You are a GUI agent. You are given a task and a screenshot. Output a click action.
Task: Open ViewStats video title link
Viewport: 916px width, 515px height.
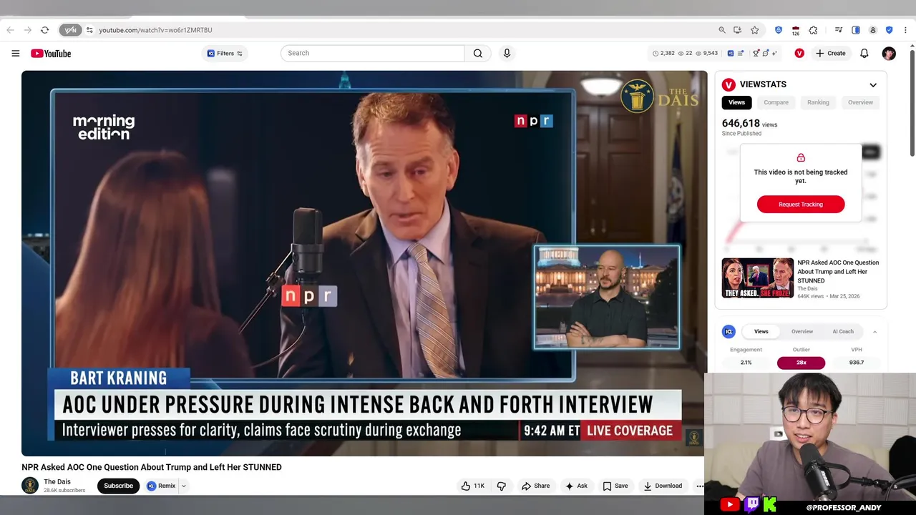[x=838, y=272]
